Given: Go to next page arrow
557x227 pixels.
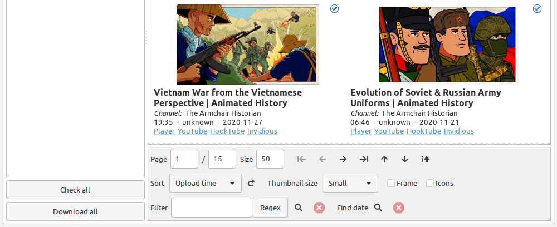Looking at the screenshot, I should tap(343, 159).
